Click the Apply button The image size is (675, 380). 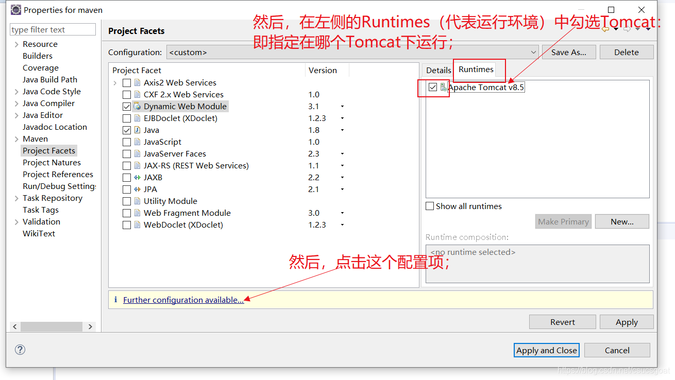pos(627,322)
